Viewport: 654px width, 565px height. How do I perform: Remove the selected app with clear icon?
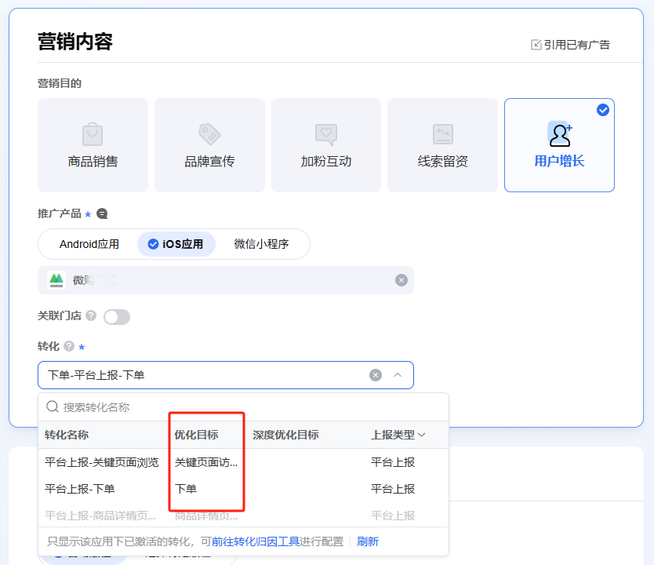click(401, 280)
